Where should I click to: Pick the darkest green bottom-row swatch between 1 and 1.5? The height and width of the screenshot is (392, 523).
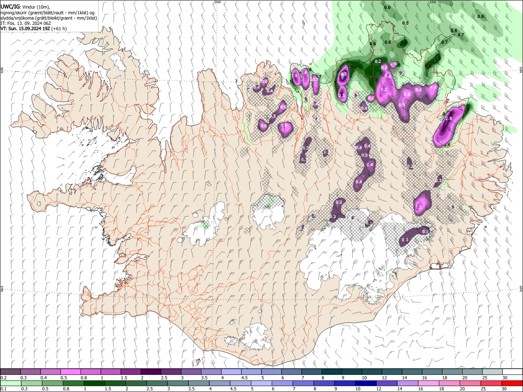click(x=94, y=383)
